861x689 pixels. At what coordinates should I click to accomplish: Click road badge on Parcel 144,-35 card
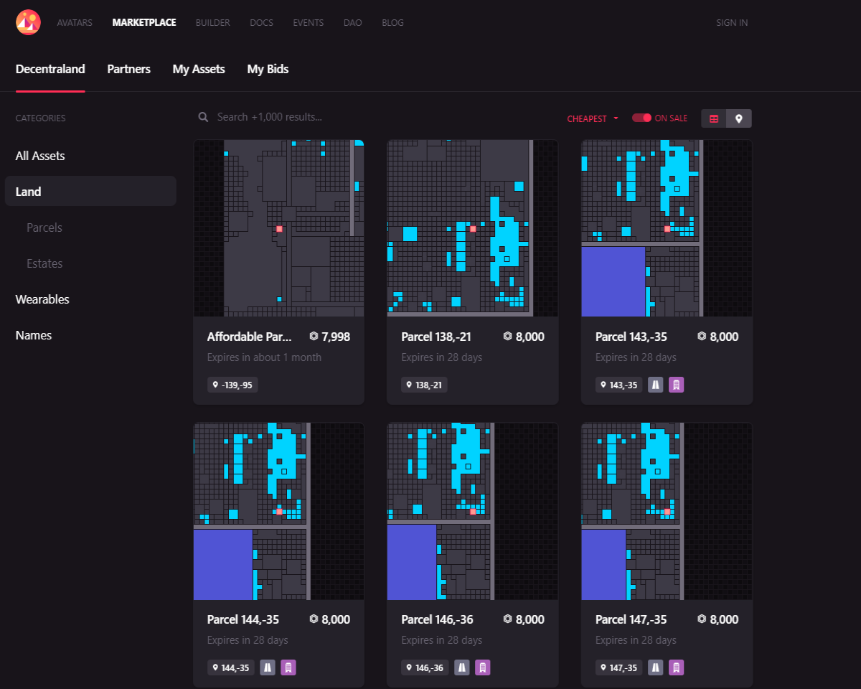pos(267,667)
